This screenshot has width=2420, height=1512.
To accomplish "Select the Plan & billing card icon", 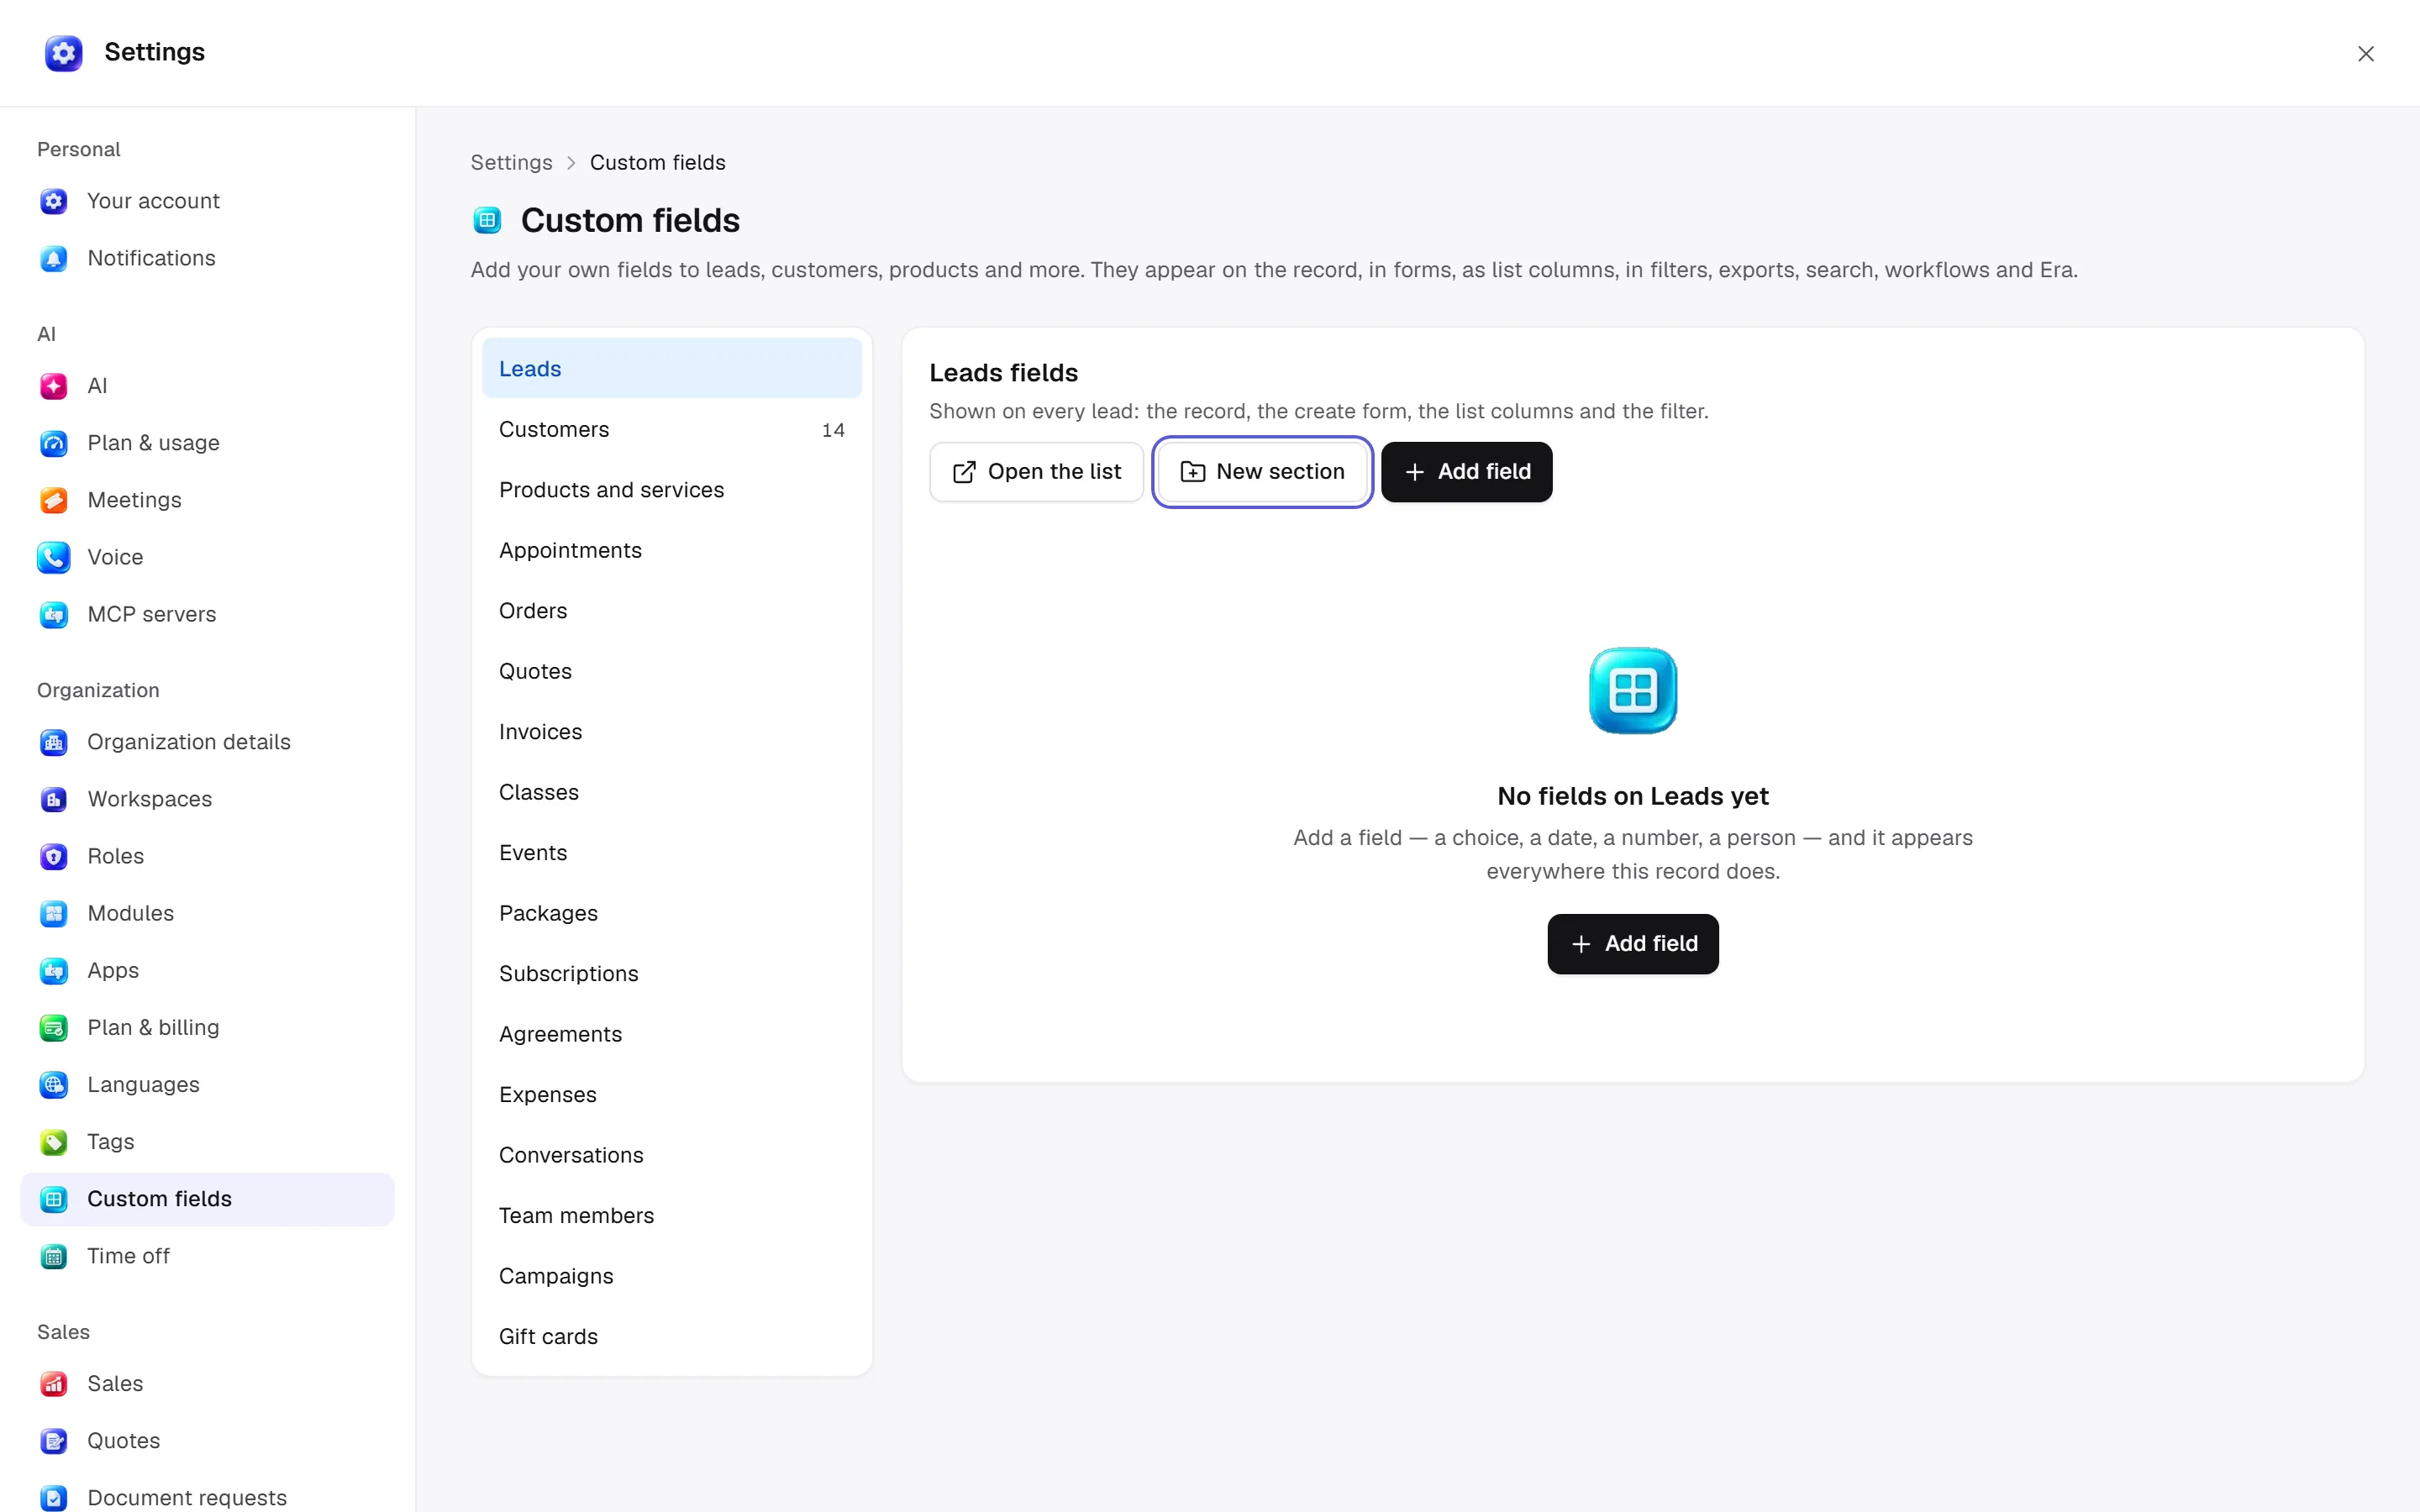I will point(54,1027).
